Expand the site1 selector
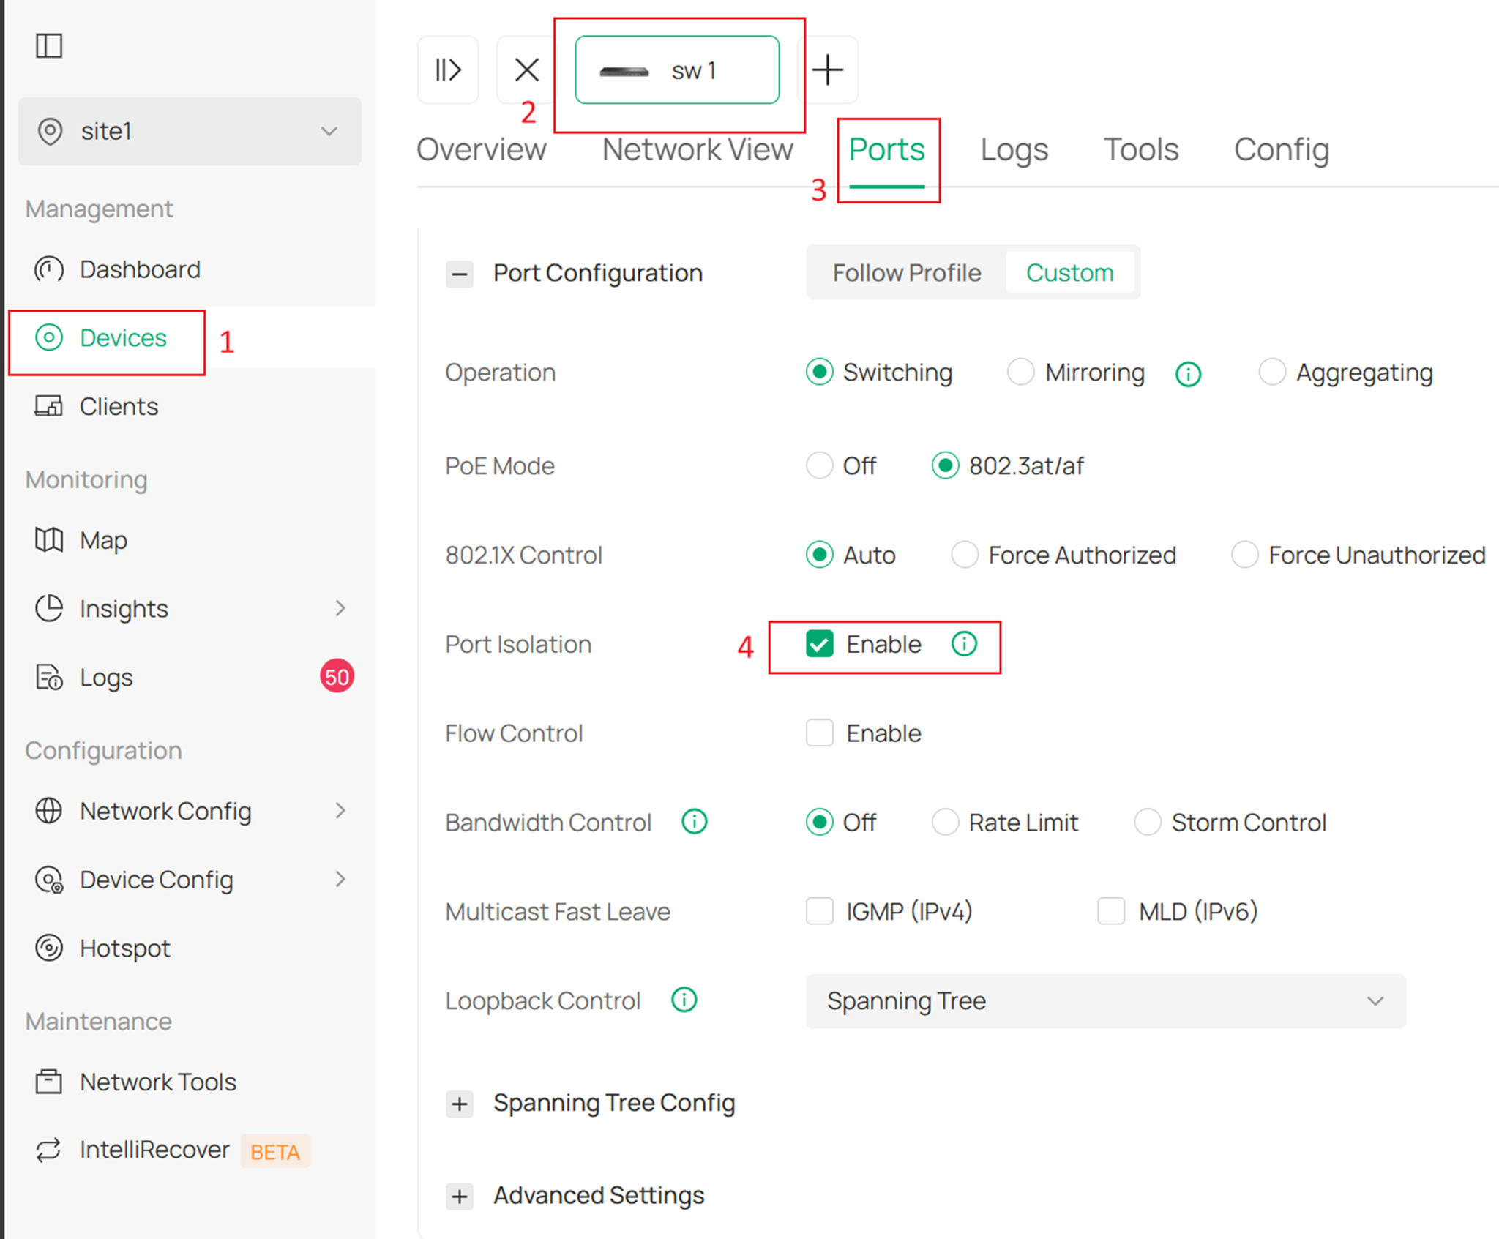 (x=329, y=132)
